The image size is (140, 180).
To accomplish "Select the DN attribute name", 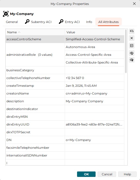I will pyautogui.click(x=35, y=140).
